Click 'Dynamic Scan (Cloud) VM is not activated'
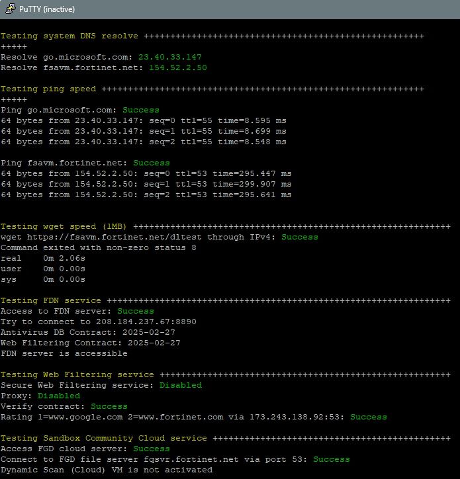 pyautogui.click(x=107, y=470)
